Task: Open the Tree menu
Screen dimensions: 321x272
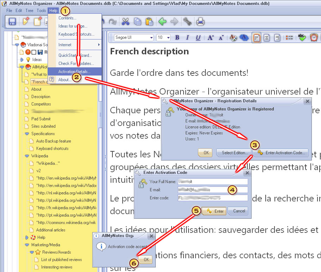Action: point(29,11)
